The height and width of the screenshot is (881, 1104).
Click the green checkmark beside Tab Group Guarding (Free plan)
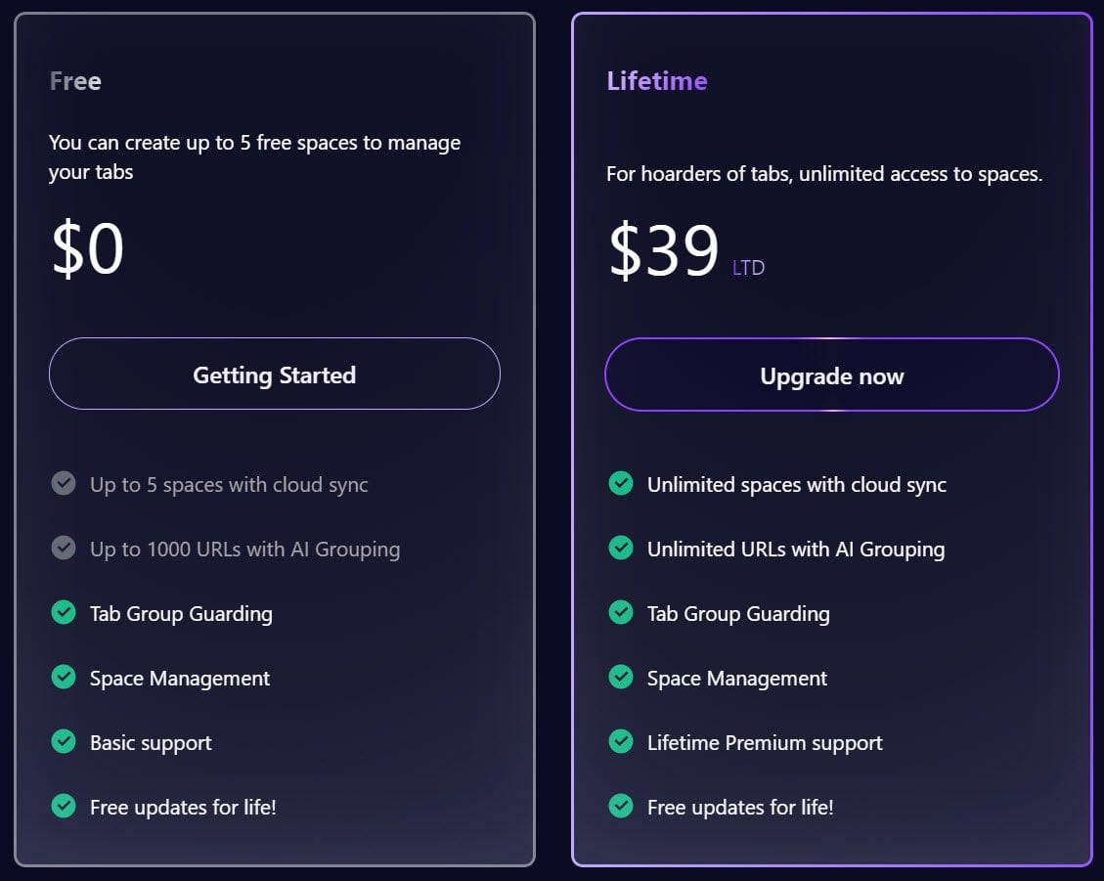pos(64,613)
